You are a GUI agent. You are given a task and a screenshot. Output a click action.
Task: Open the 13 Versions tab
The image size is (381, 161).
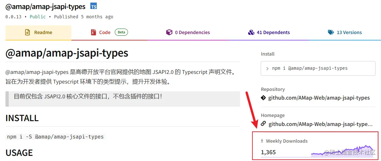(345, 32)
